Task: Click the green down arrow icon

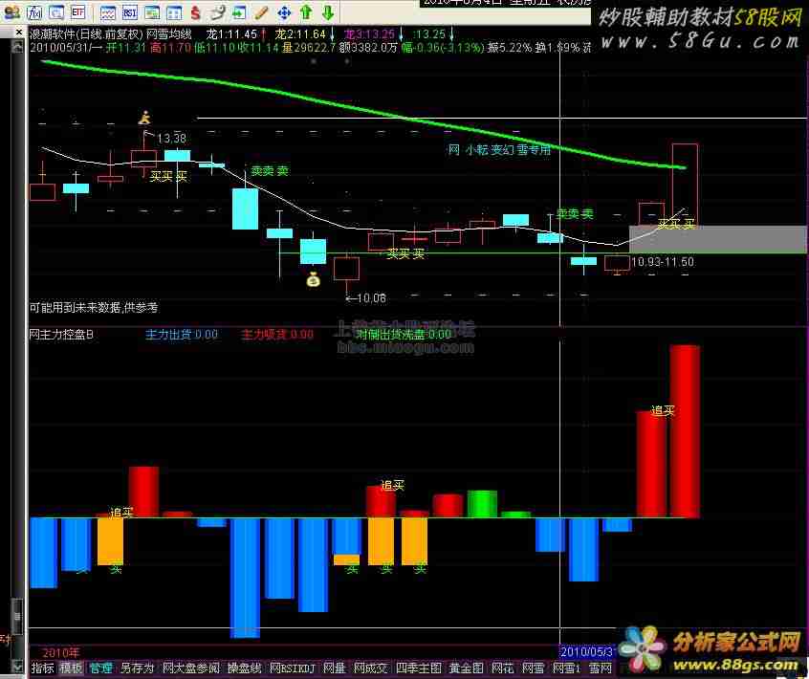Action: [328, 11]
